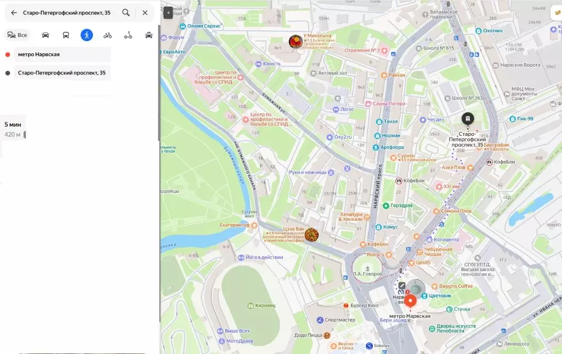The image size is (562, 354).
Task: Close the route panel with the X
Action: pos(144,12)
